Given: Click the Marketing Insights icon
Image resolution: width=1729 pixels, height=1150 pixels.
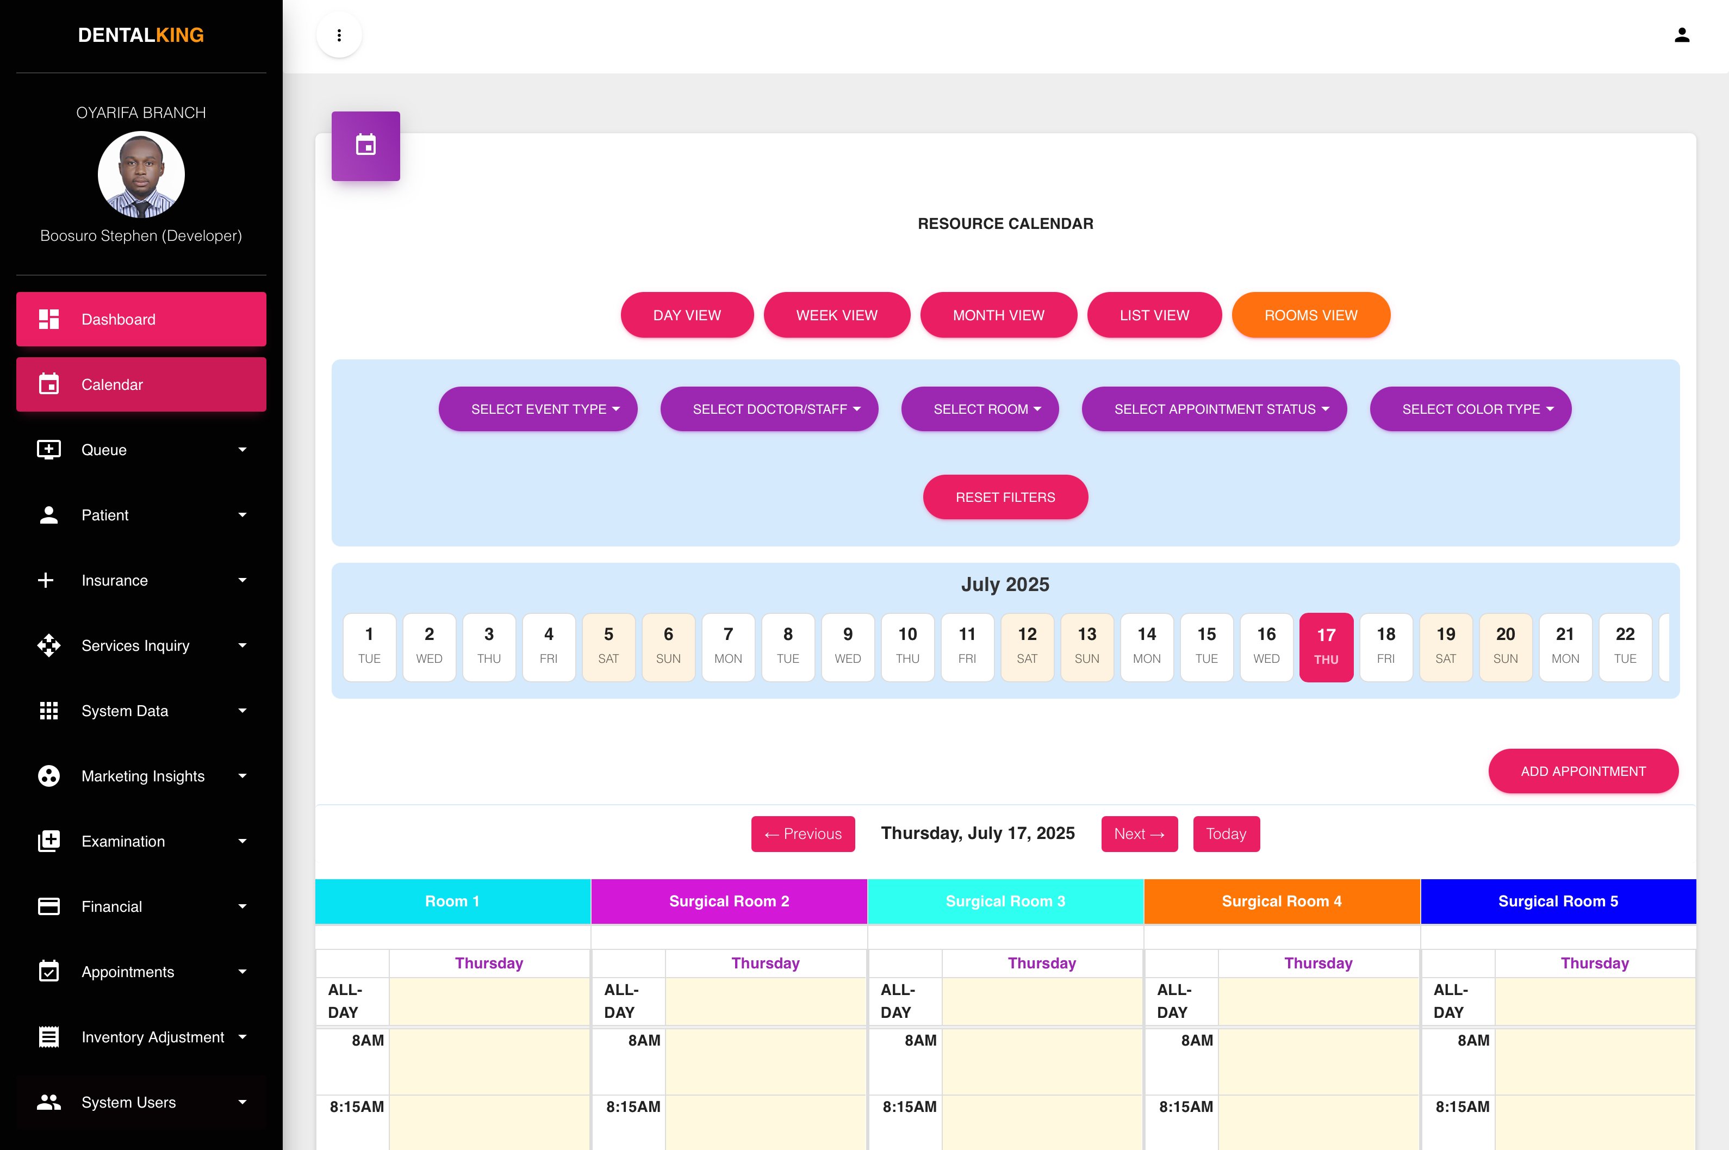Looking at the screenshot, I should (x=48, y=776).
